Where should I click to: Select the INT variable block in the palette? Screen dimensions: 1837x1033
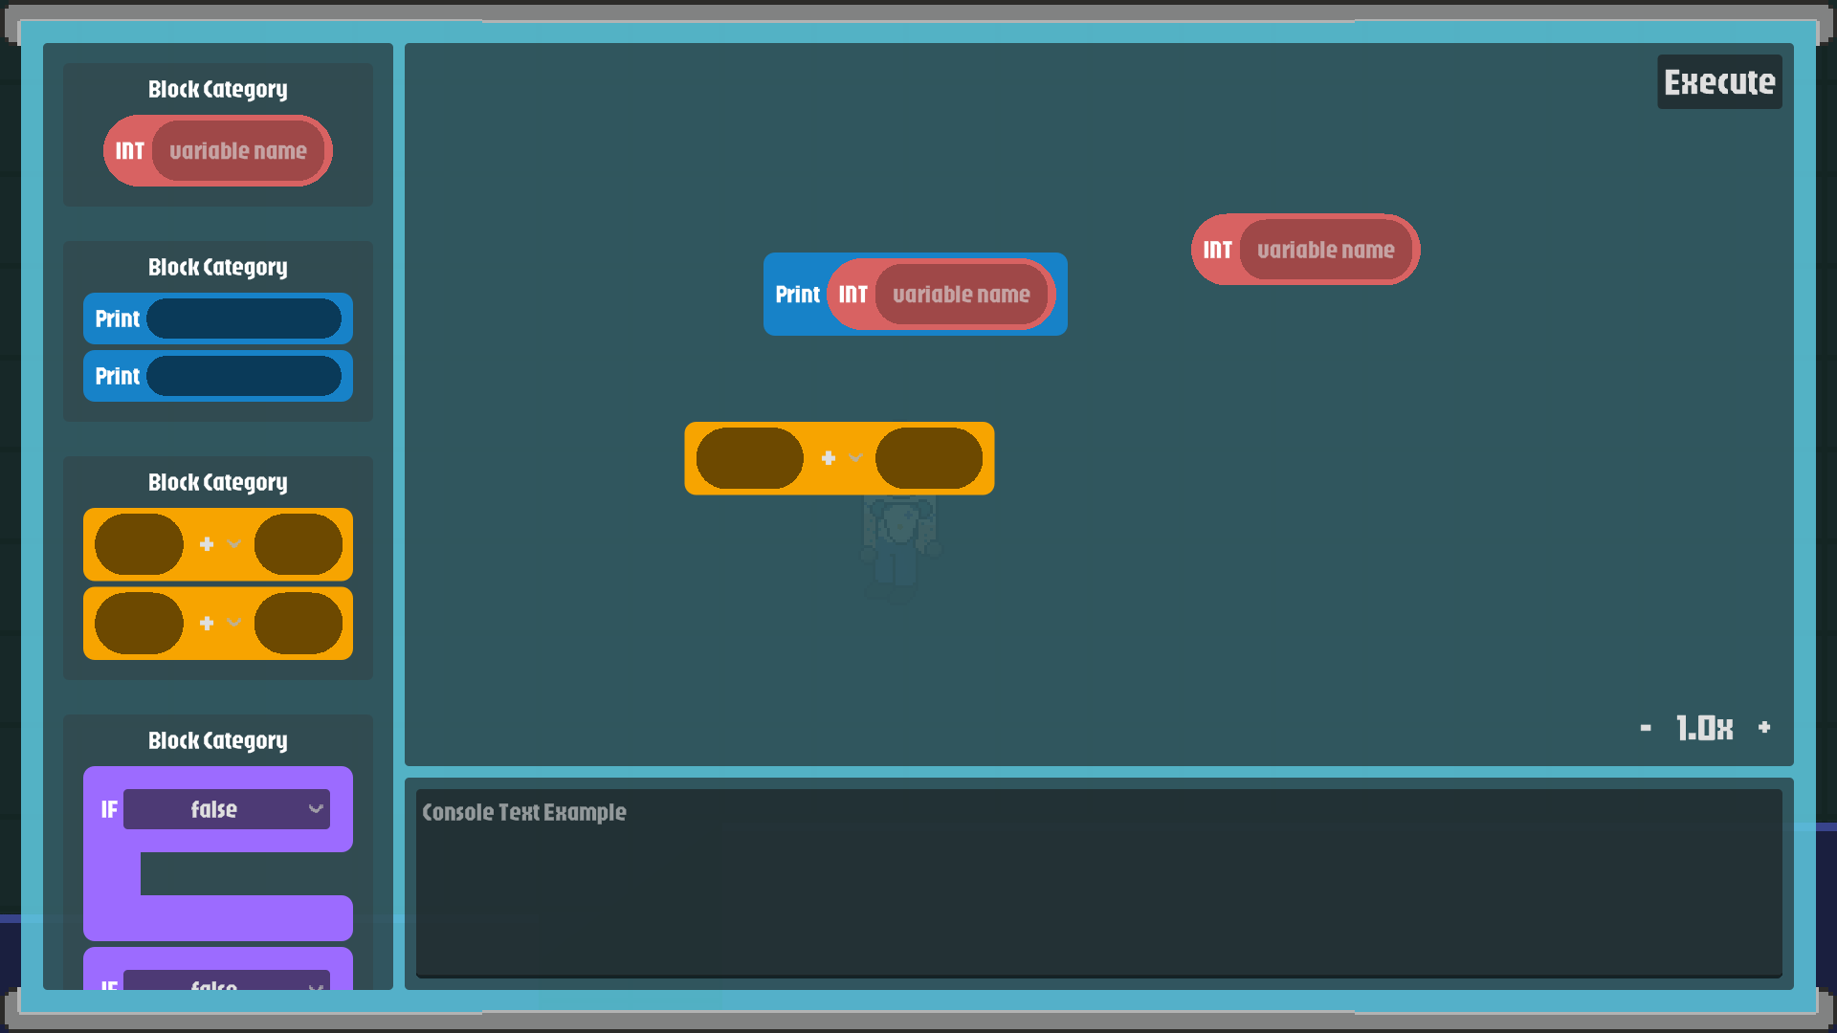coord(217,150)
